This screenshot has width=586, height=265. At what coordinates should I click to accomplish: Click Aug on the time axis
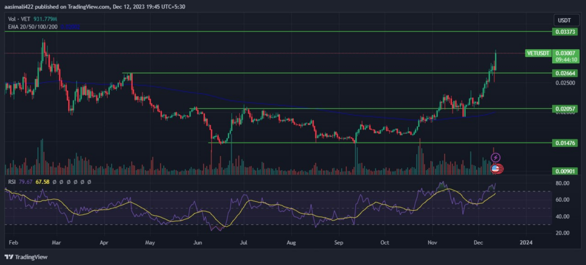(x=291, y=242)
